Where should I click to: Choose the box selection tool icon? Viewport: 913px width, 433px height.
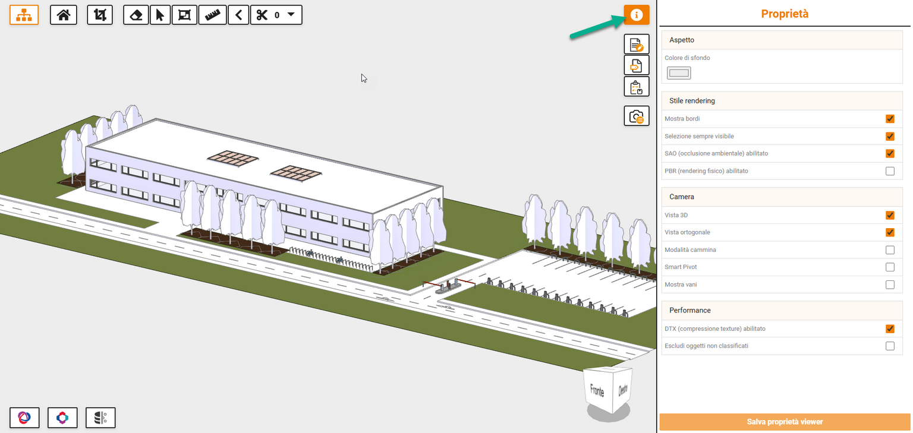click(x=184, y=15)
